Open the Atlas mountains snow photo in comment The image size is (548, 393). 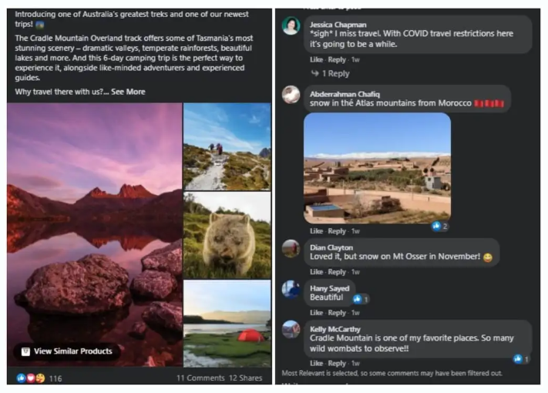pos(377,168)
